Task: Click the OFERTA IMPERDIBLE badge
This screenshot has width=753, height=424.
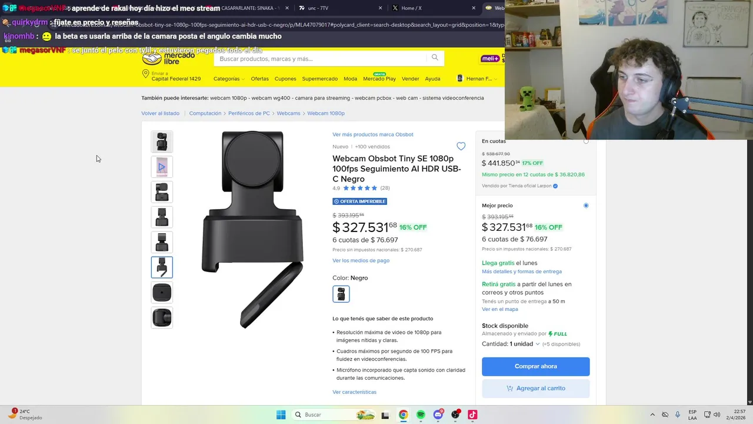Action: coord(359,201)
